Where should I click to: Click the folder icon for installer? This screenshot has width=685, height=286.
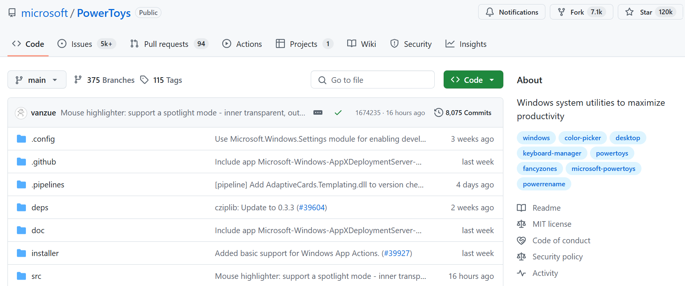click(21, 253)
